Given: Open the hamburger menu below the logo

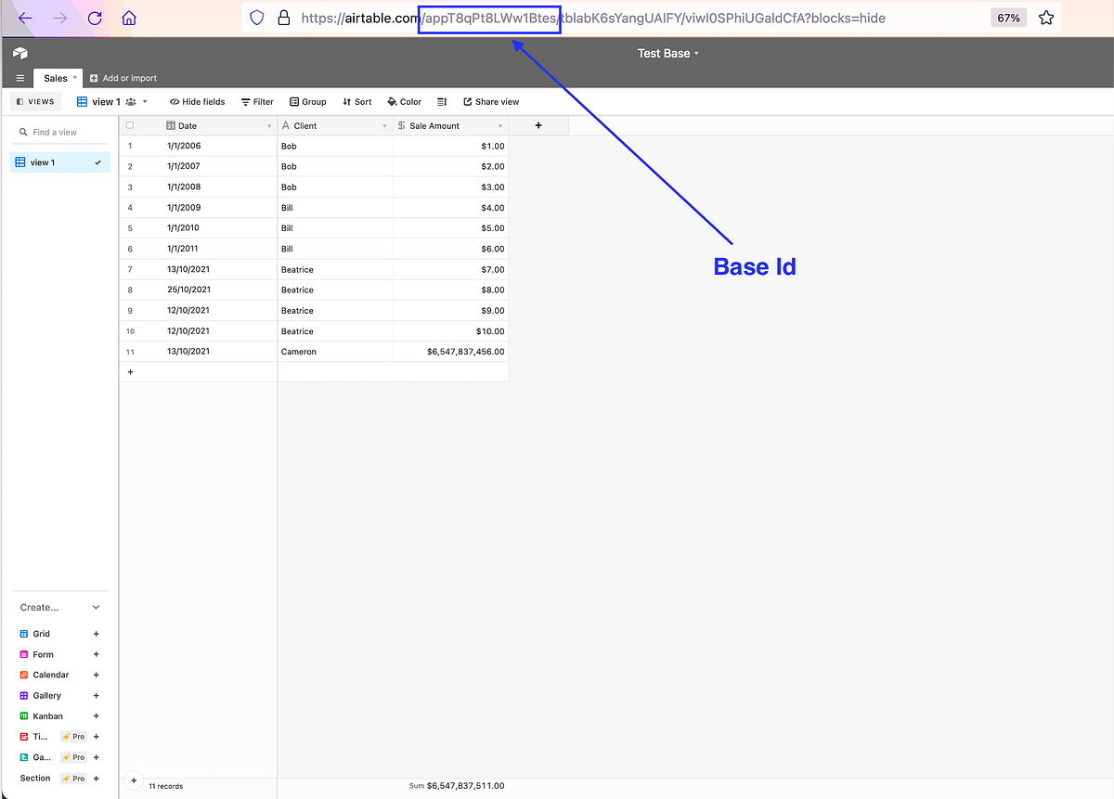Looking at the screenshot, I should click(x=19, y=77).
